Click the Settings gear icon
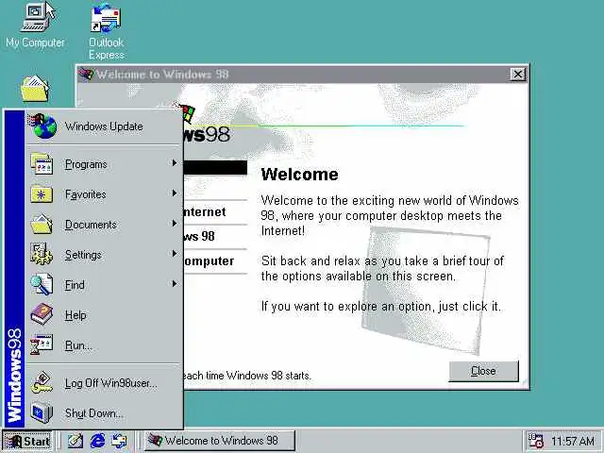The width and height of the screenshot is (604, 453). point(42,254)
